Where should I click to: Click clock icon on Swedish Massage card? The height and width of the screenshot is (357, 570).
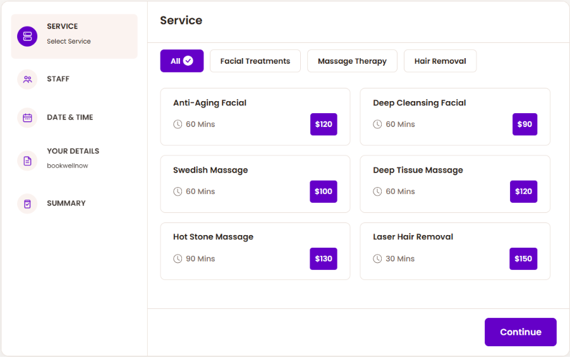coord(178,191)
